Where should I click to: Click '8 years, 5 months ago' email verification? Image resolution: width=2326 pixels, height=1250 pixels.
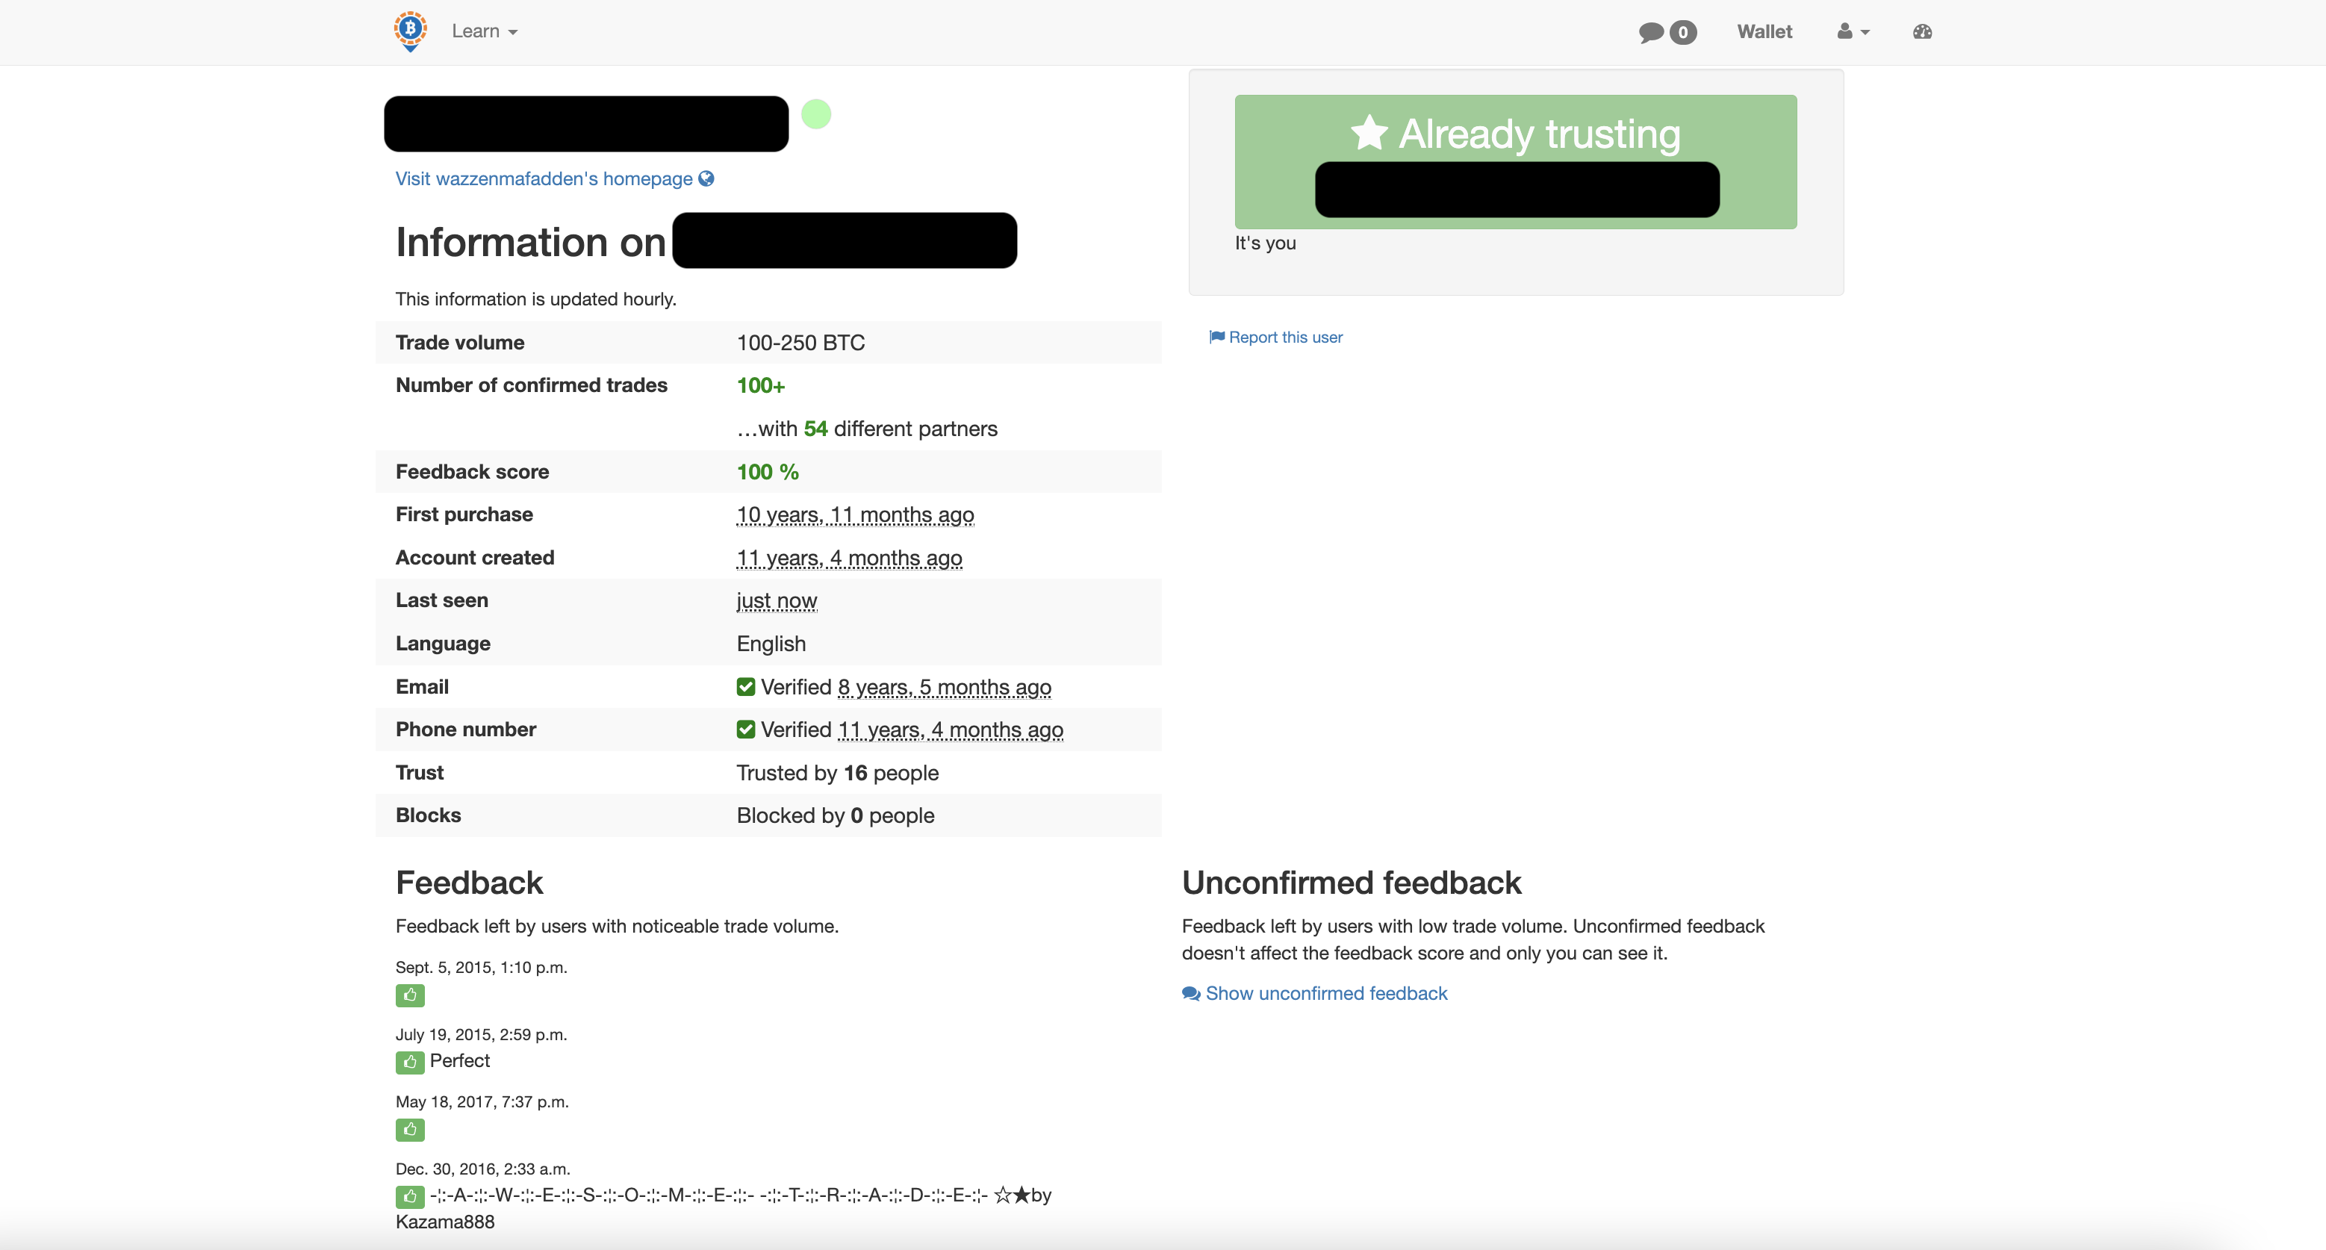(x=945, y=687)
